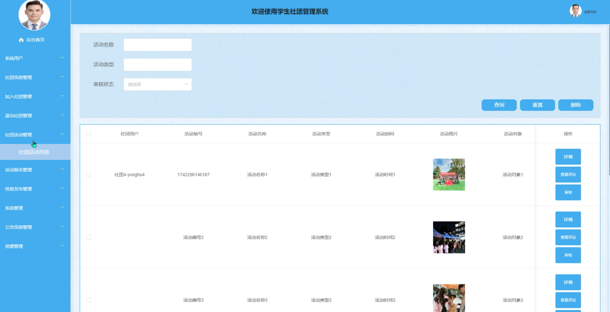The height and width of the screenshot is (312, 610).
Task: Click 审核 for 活动名称2
Action: pyautogui.click(x=568, y=255)
